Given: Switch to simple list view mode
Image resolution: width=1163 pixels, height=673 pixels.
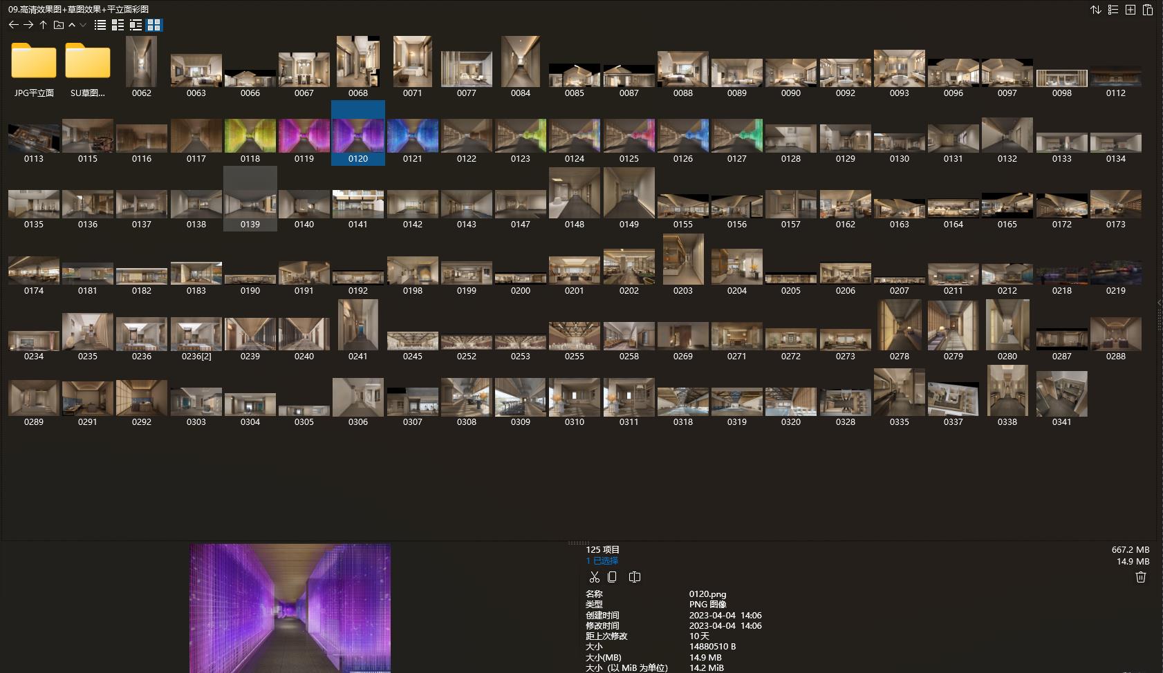Looking at the screenshot, I should [100, 25].
